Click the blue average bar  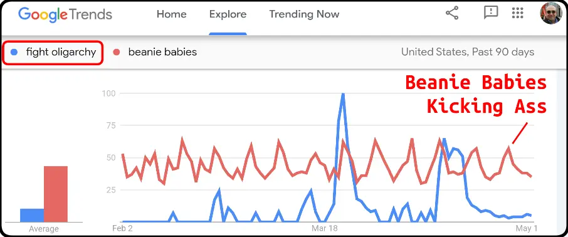[32, 215]
